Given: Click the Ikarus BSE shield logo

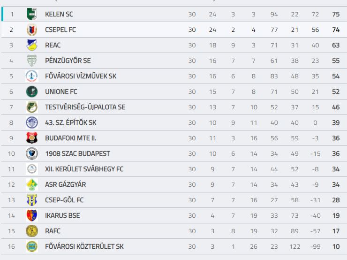Looking at the screenshot, I should (x=32, y=215).
